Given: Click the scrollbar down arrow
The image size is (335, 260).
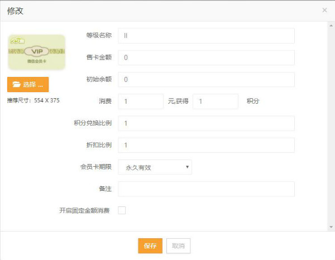Looking at the screenshot, I should tap(331, 227).
